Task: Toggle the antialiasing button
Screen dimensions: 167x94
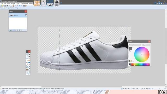Action: 17,8
